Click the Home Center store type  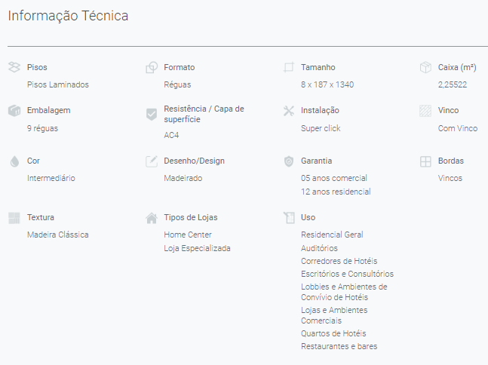pyautogui.click(x=188, y=235)
